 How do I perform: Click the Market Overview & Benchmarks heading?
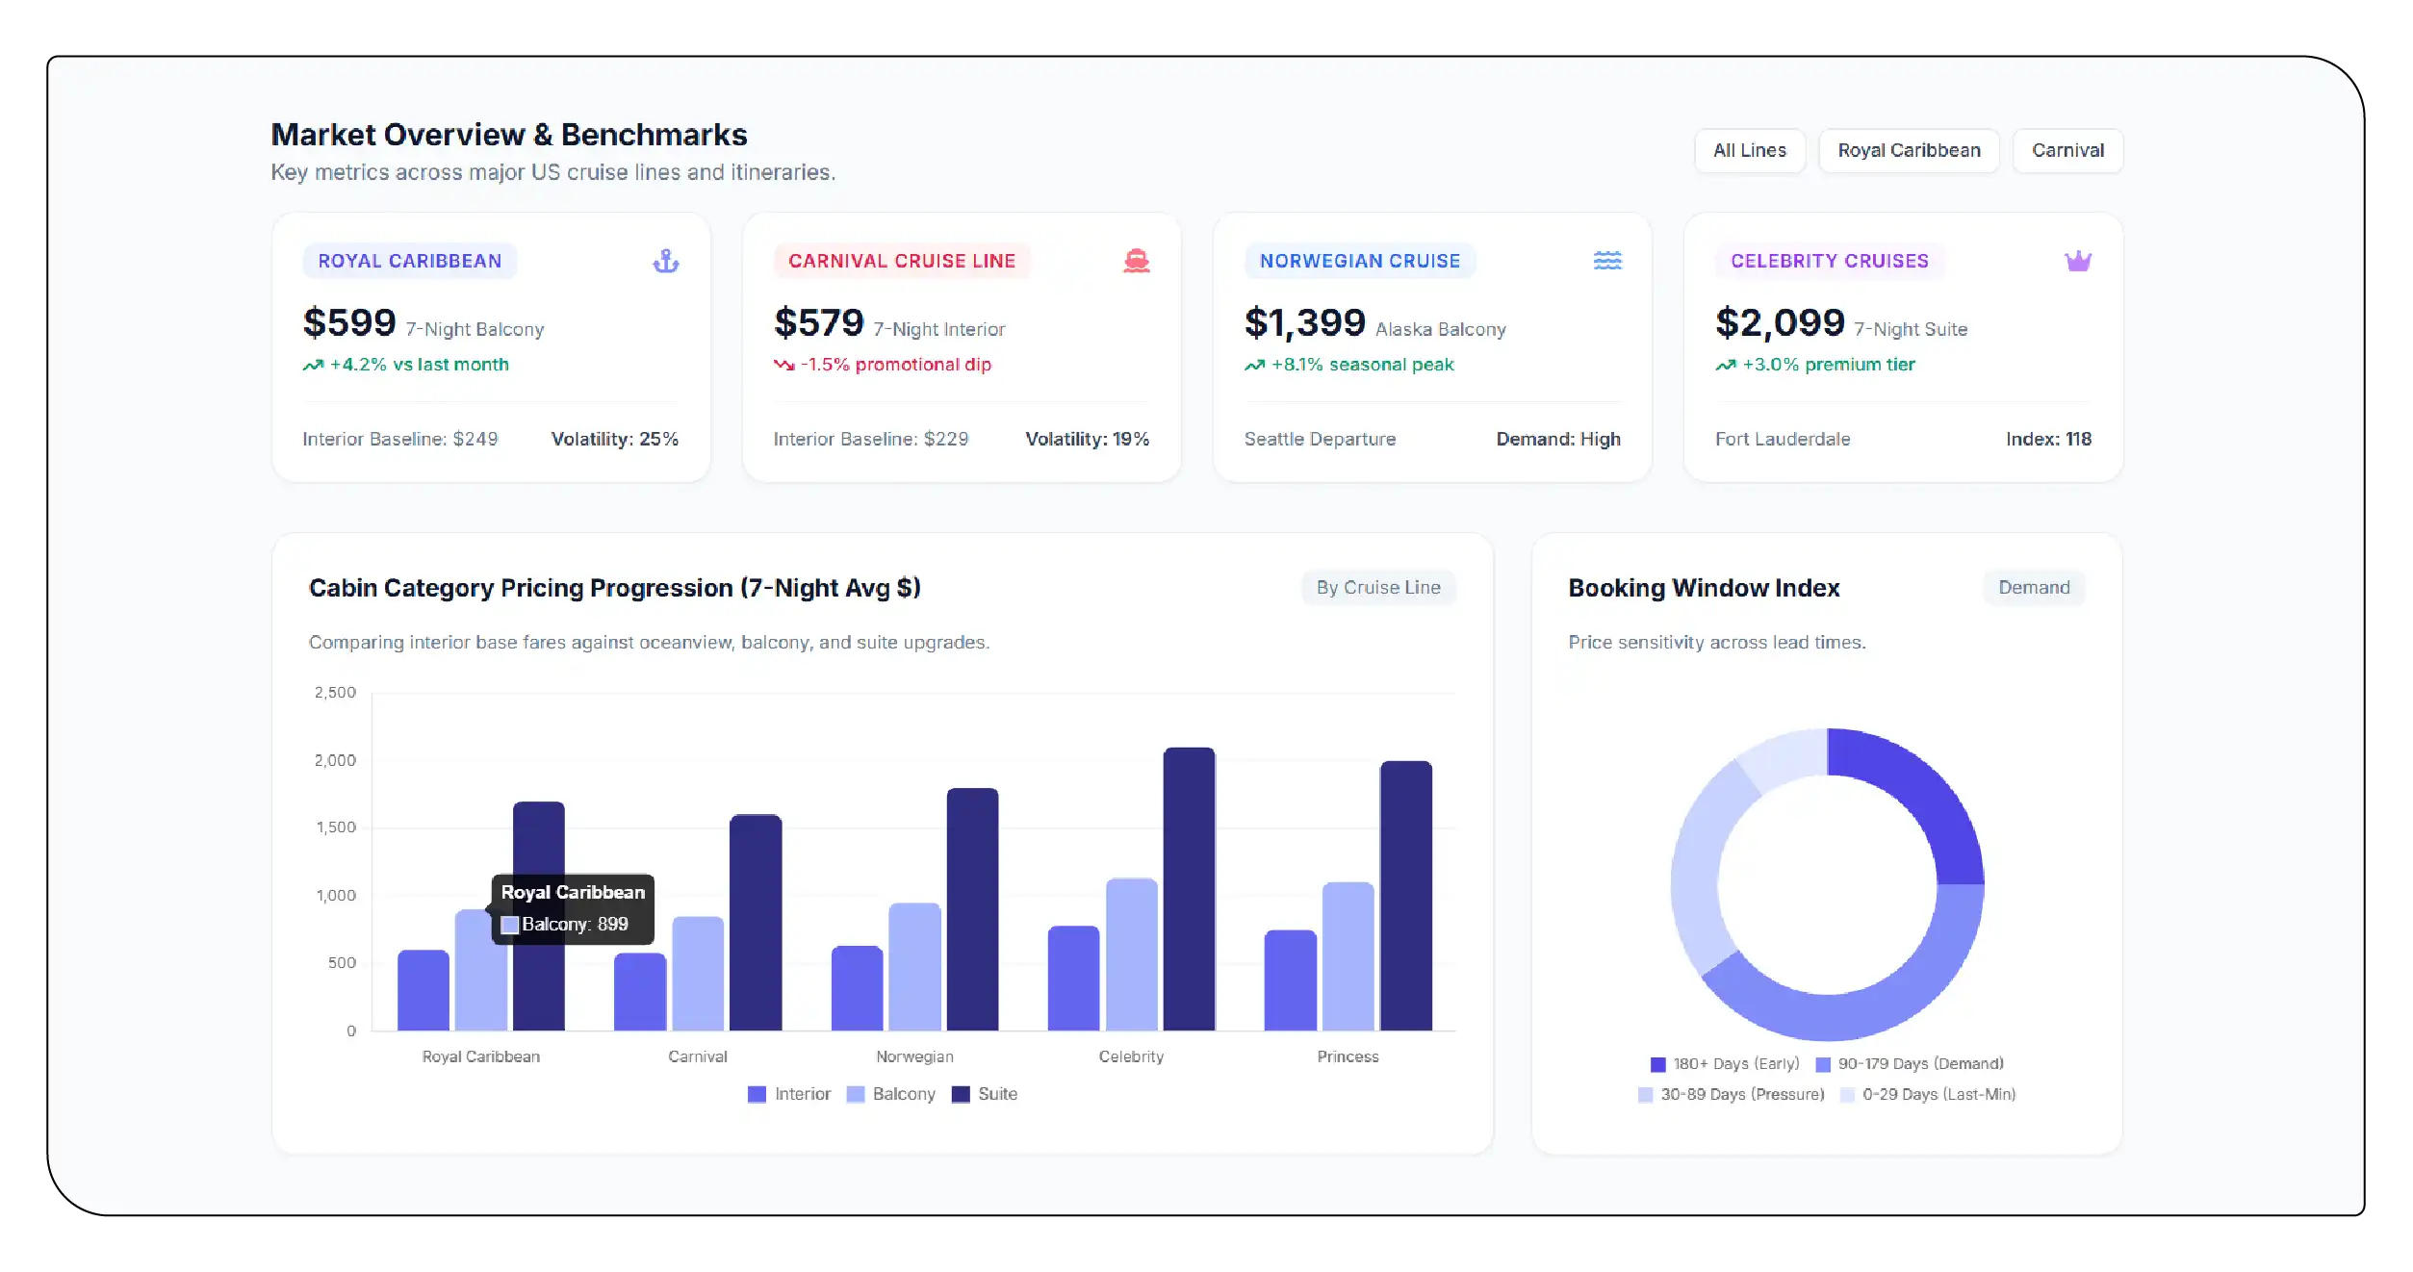point(509,135)
